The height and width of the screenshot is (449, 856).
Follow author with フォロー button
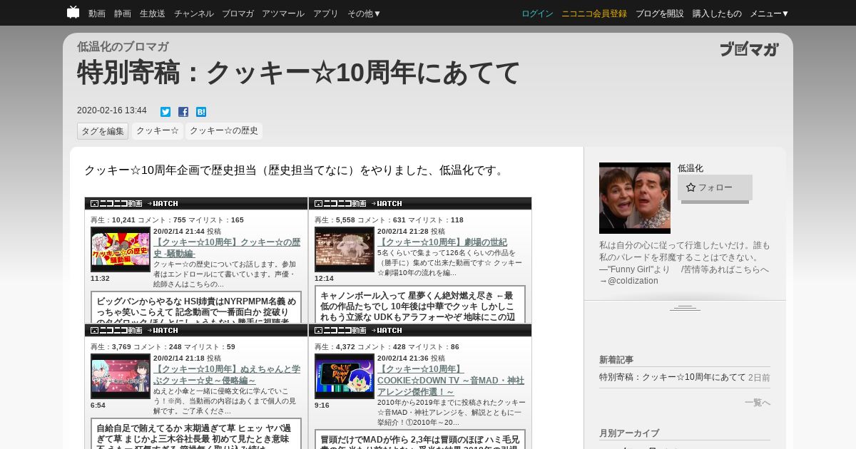[715, 187]
